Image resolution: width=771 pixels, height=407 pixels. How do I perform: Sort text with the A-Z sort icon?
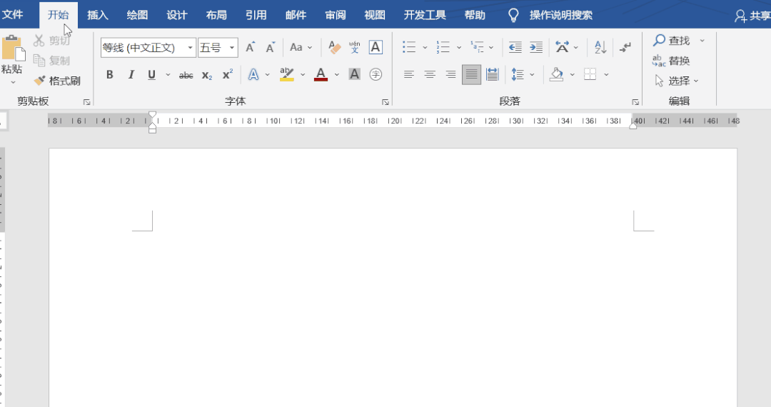(600, 47)
